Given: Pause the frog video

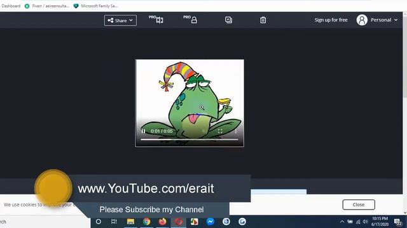Looking at the screenshot, I should point(143,131).
